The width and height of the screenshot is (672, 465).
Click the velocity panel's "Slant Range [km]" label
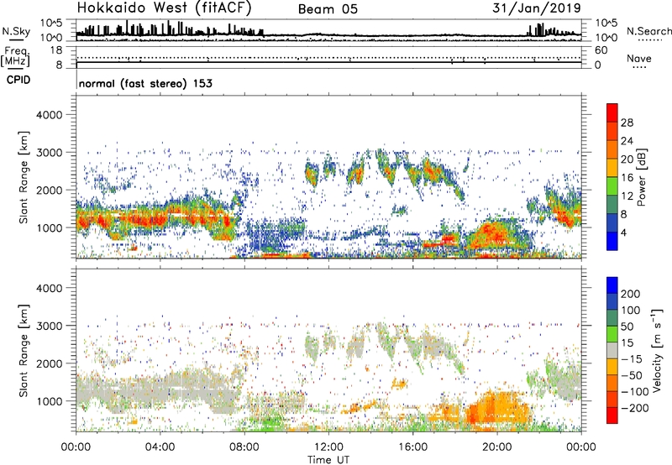pos(24,351)
